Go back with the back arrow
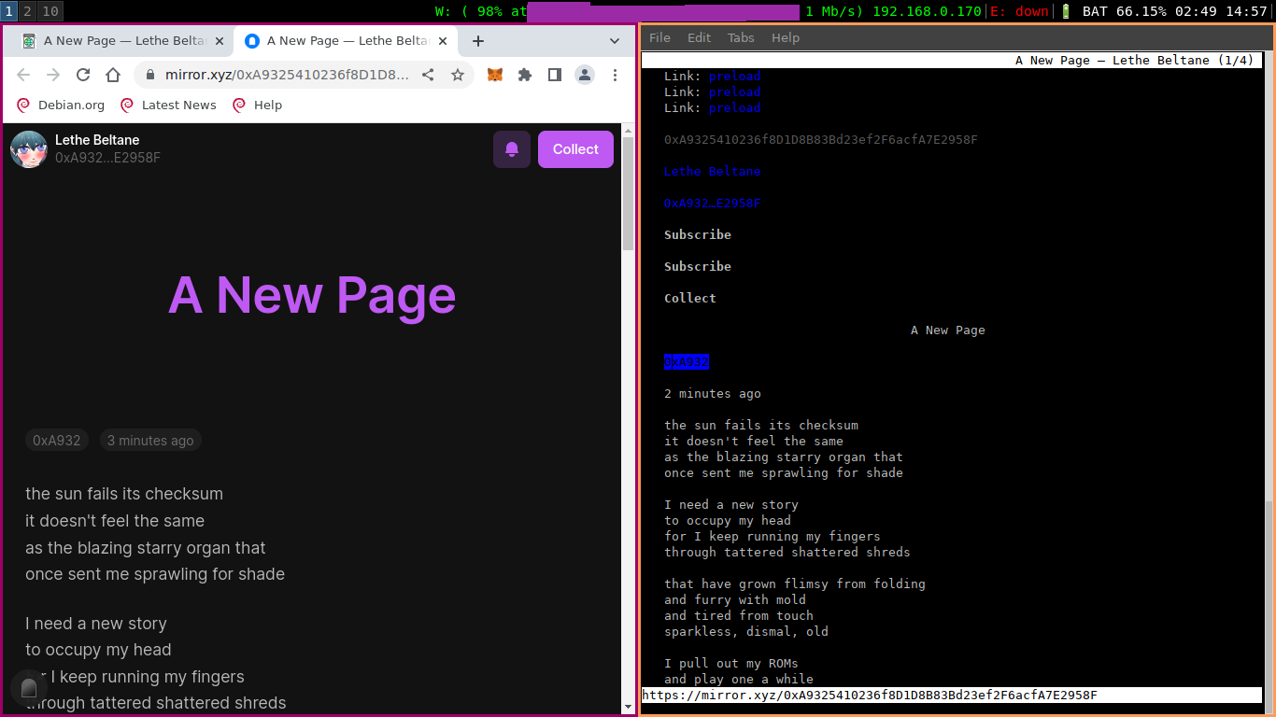1276x717 pixels. [x=22, y=76]
